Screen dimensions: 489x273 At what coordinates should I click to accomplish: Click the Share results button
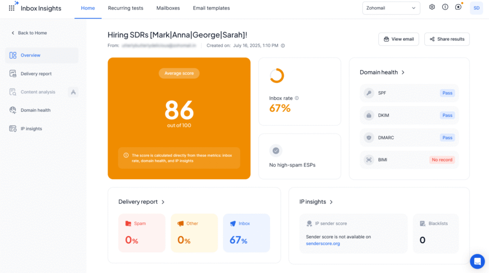point(447,39)
